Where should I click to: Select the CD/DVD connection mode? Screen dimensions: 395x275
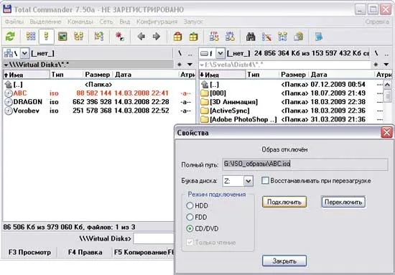pos(190,228)
